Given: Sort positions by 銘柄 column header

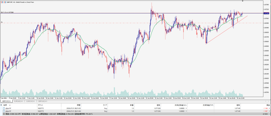Looking at the screenshot, I should point(20,105).
